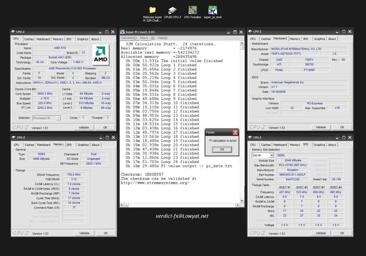
Task: Open the About menu in Super PI
Action: pos(147,38)
